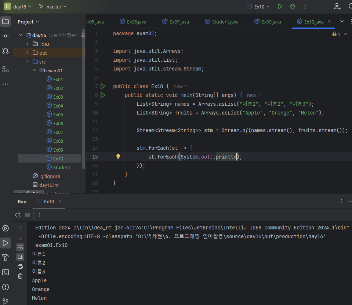Click the trash Clear All console icon
The height and width of the screenshot is (305, 352).
click(20, 276)
